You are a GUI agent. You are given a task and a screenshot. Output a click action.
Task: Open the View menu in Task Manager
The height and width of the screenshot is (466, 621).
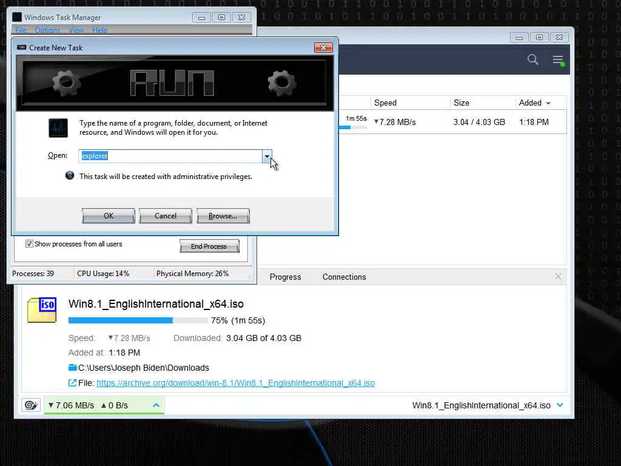click(76, 30)
